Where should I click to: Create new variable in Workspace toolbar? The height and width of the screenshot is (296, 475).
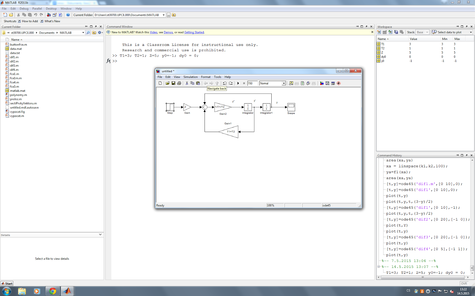click(x=379, y=32)
